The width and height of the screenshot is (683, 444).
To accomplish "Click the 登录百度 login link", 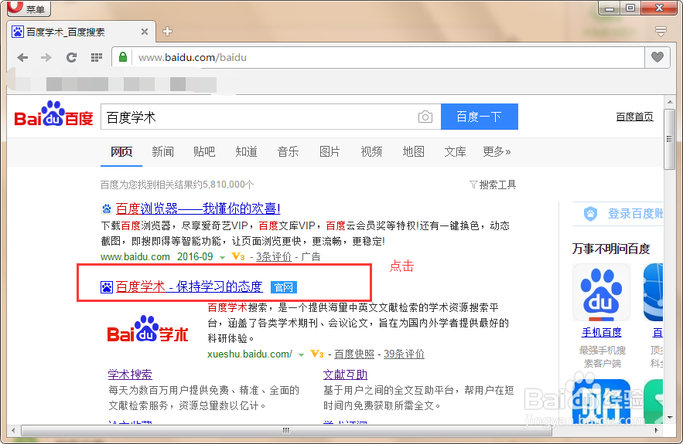I will pyautogui.click(x=635, y=214).
